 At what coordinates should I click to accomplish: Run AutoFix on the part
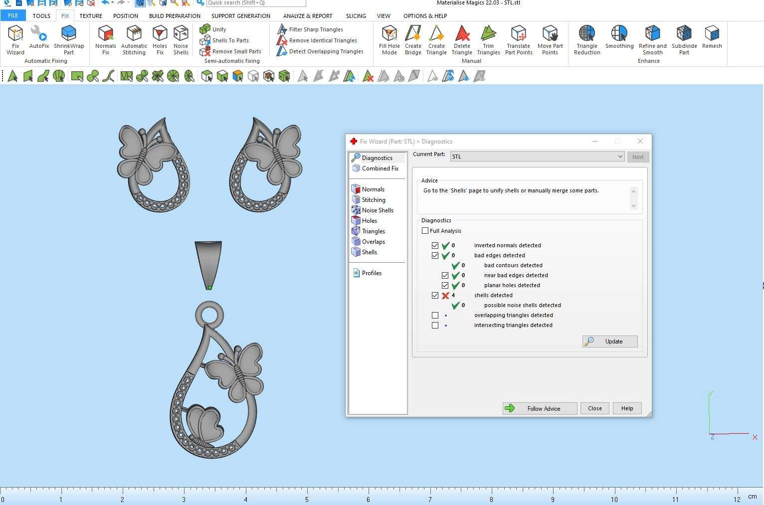tap(39, 38)
